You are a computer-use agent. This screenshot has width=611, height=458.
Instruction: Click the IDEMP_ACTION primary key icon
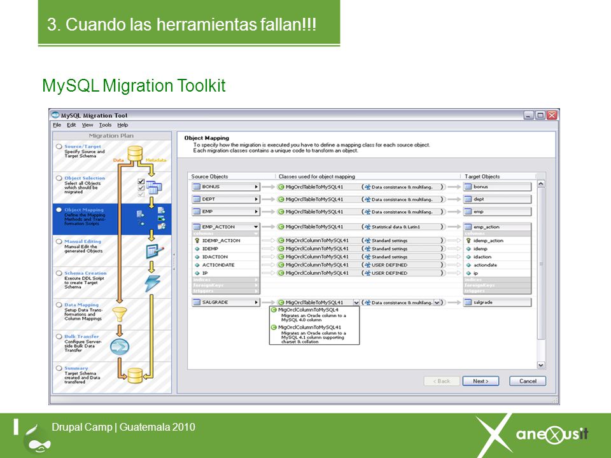(x=197, y=240)
